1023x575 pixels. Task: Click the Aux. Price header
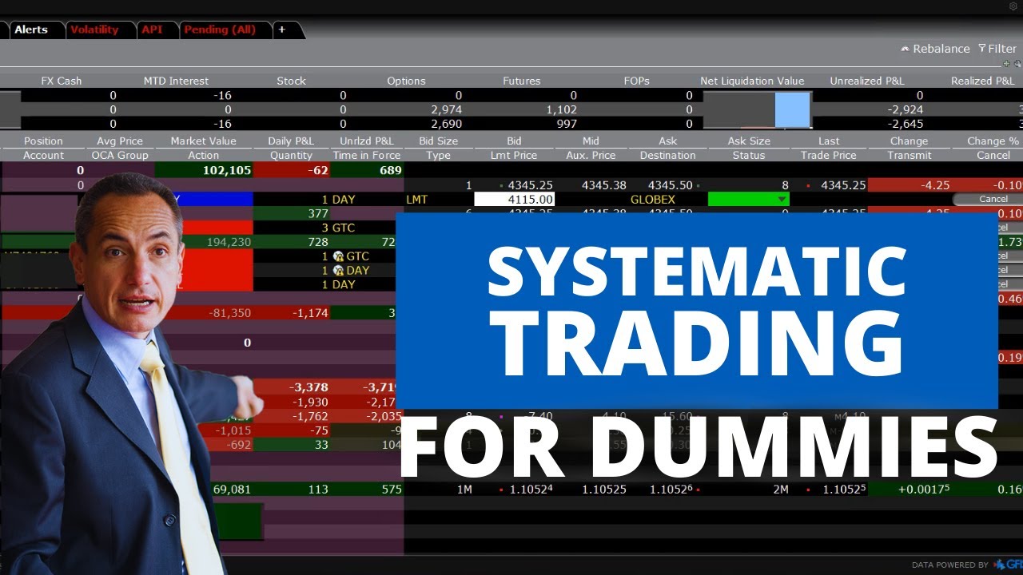591,156
